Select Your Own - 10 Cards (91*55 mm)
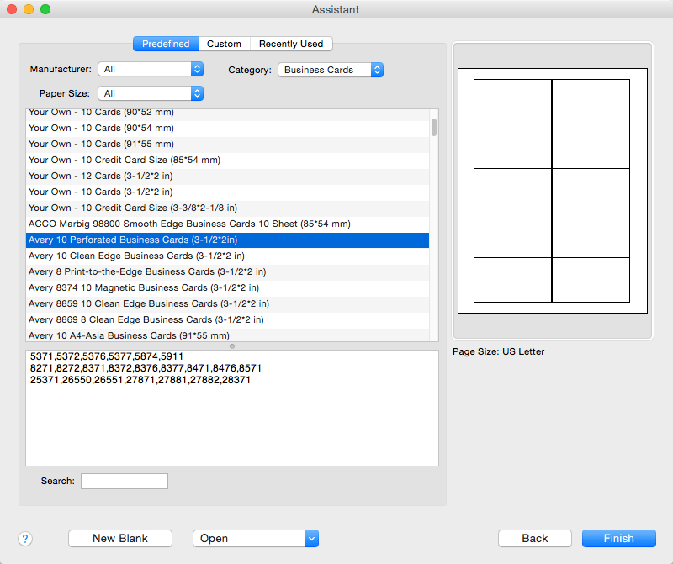The image size is (673, 564). click(227, 144)
